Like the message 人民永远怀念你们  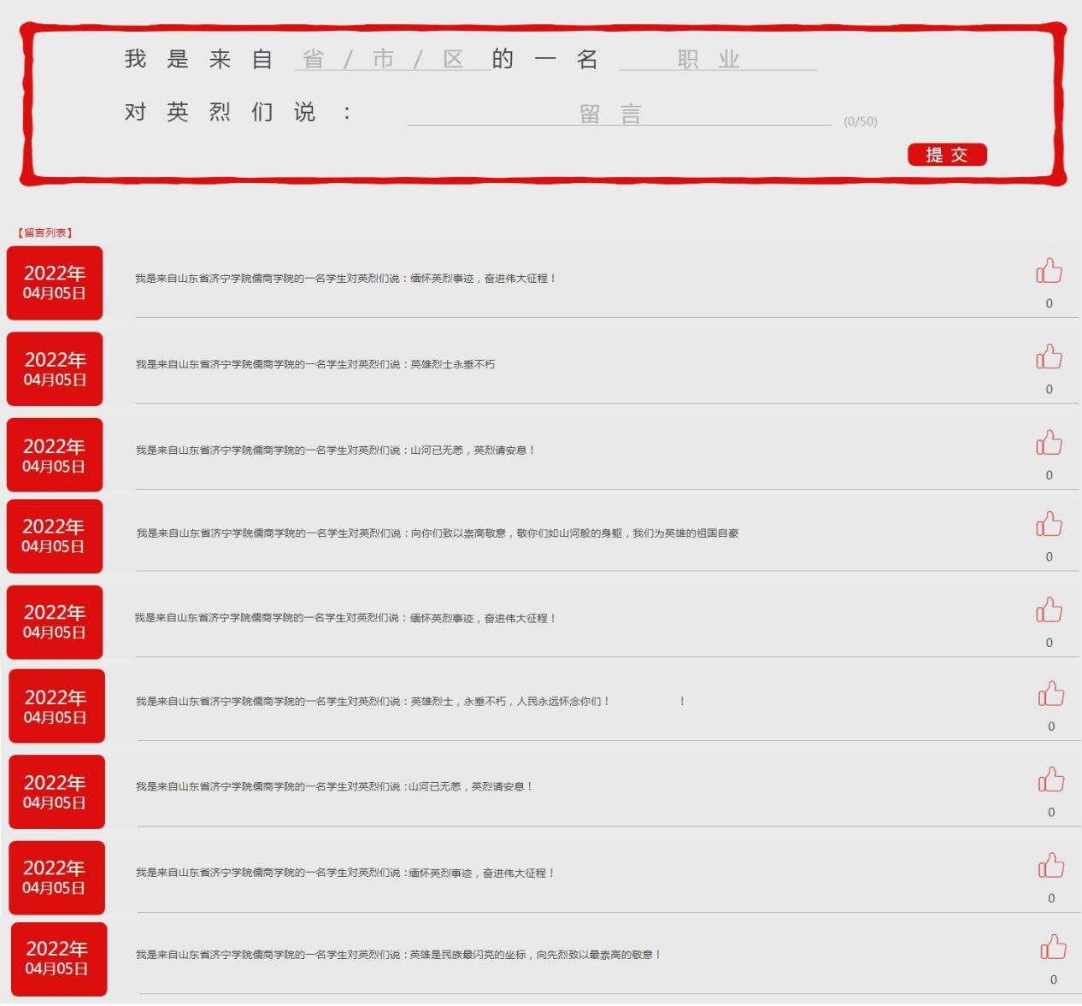click(1050, 693)
